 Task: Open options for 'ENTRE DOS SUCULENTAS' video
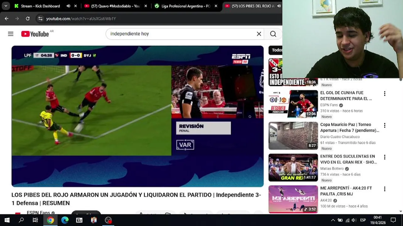pos(384,157)
